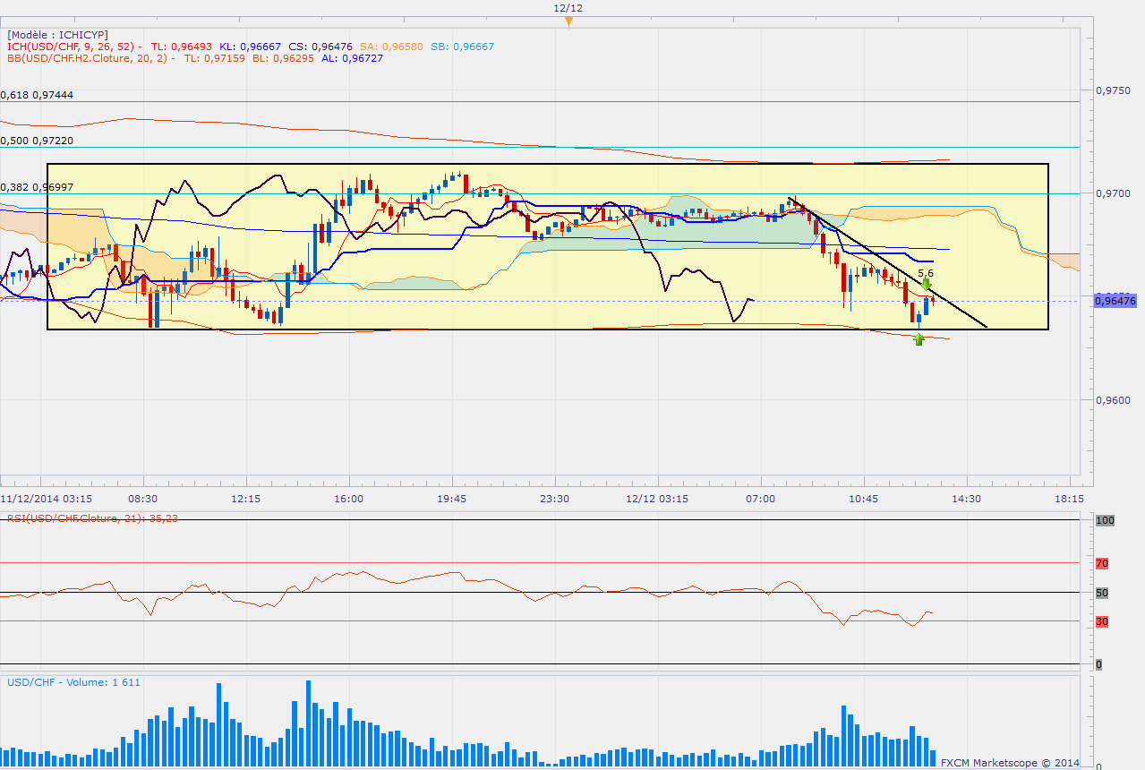Click the green down arrow marker below 5,6

click(x=927, y=282)
